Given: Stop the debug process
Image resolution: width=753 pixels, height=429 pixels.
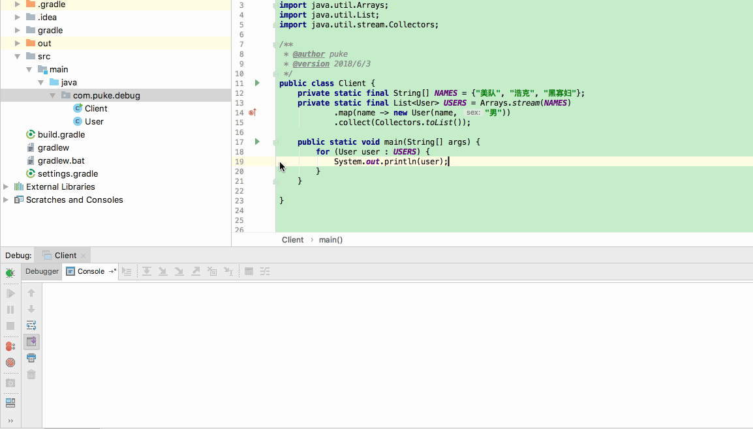Looking at the screenshot, I should (x=9, y=325).
